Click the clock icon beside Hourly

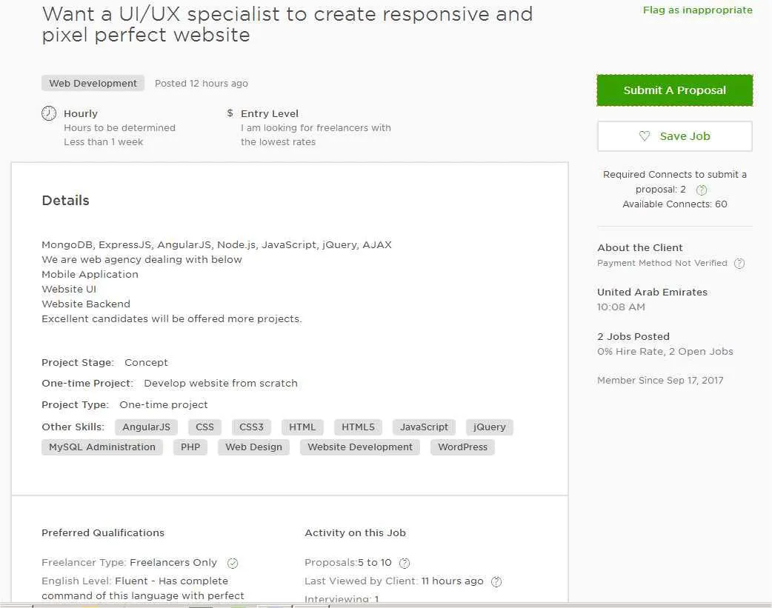click(49, 113)
